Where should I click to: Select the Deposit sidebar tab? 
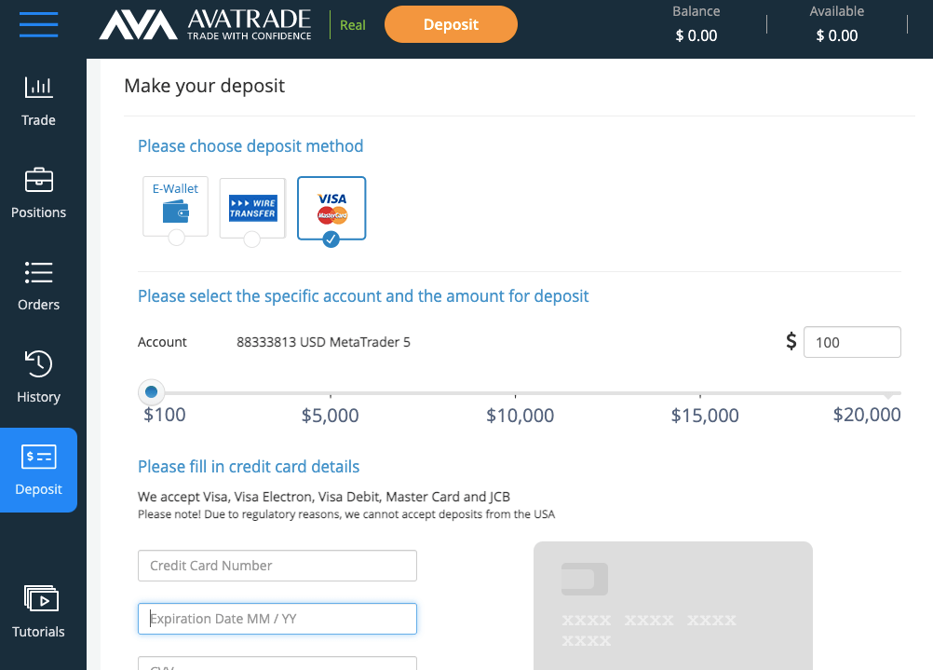39,470
